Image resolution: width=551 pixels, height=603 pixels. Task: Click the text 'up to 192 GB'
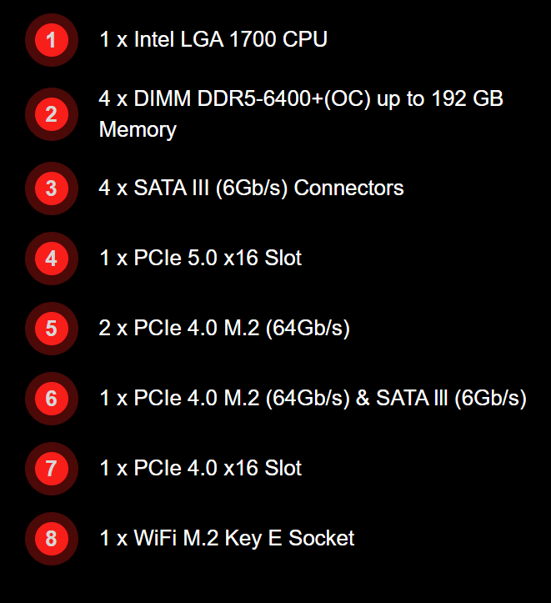[440, 99]
